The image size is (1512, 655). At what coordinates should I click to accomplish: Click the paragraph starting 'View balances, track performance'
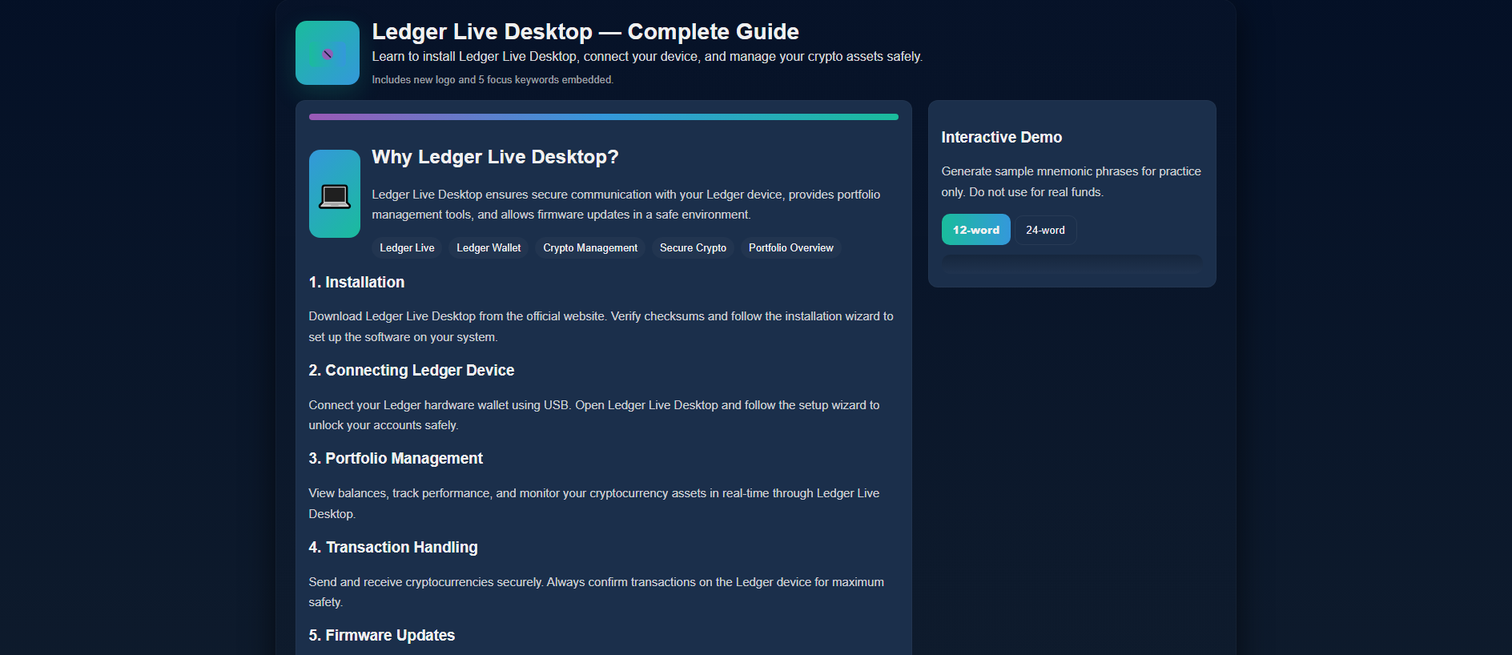[x=594, y=504]
